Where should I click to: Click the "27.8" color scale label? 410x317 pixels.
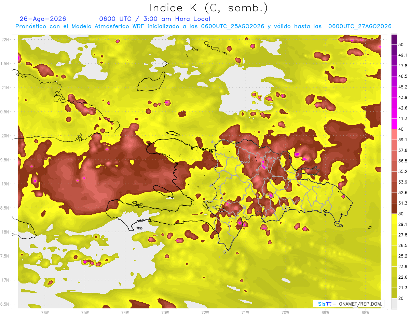click(x=403, y=235)
